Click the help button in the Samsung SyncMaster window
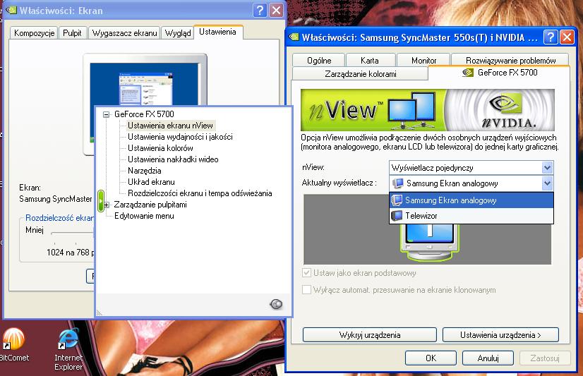 pos(550,37)
